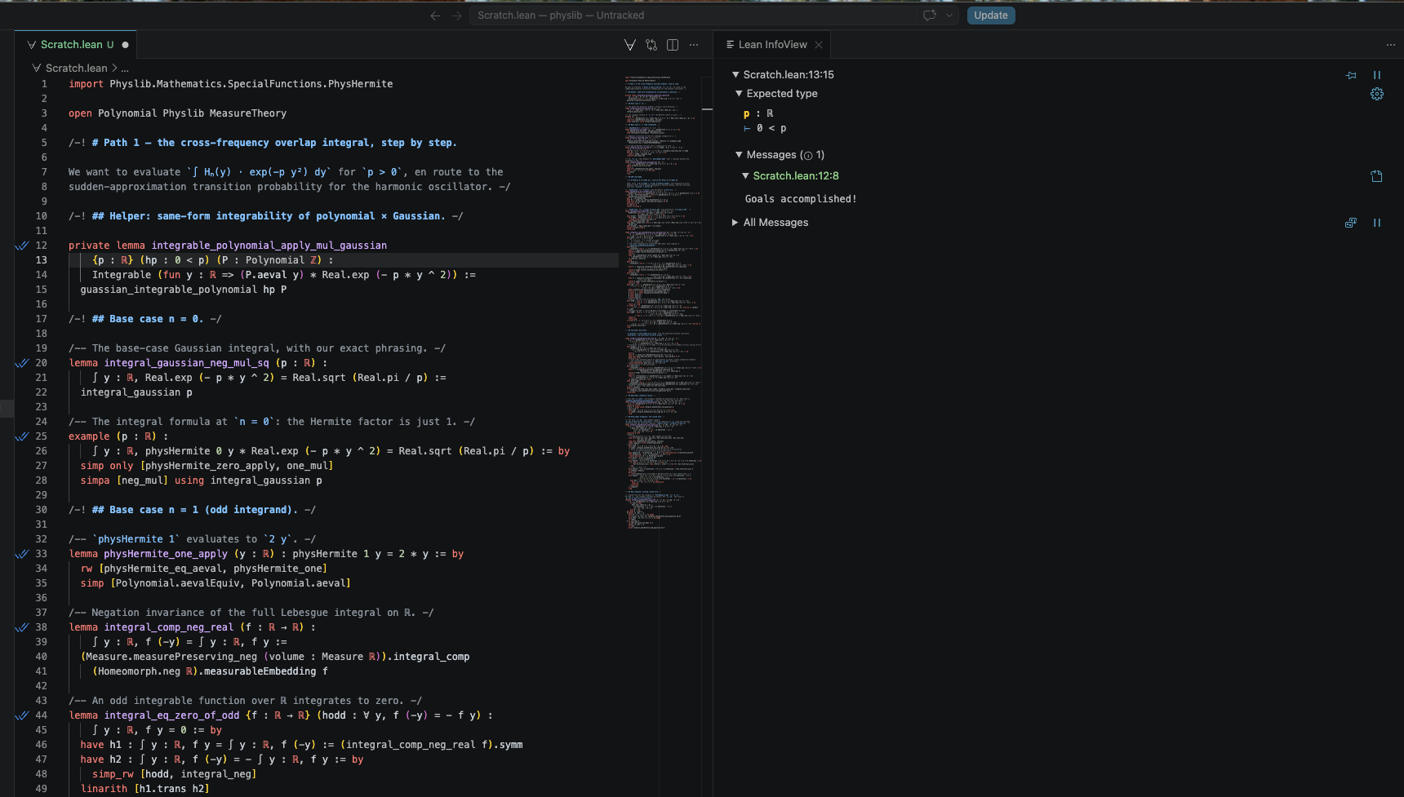Click 'linarith [h1.trans h2]' on line 49
This screenshot has width=1404, height=797.
point(145,789)
